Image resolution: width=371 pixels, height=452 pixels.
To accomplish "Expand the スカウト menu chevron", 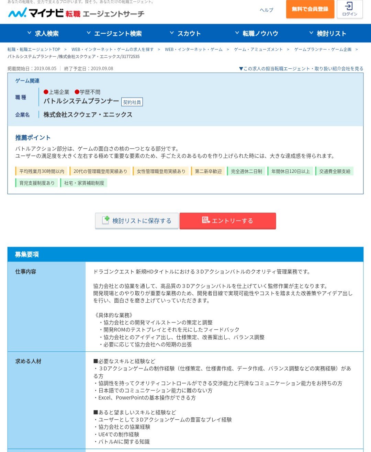I will 172,33.
